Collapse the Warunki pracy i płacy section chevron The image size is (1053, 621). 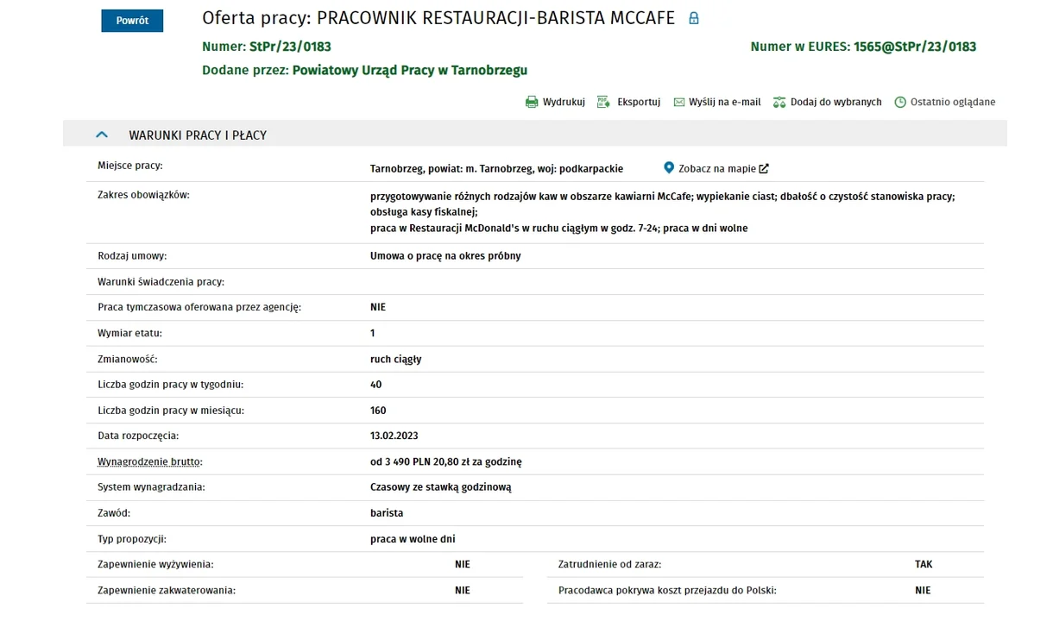point(102,135)
